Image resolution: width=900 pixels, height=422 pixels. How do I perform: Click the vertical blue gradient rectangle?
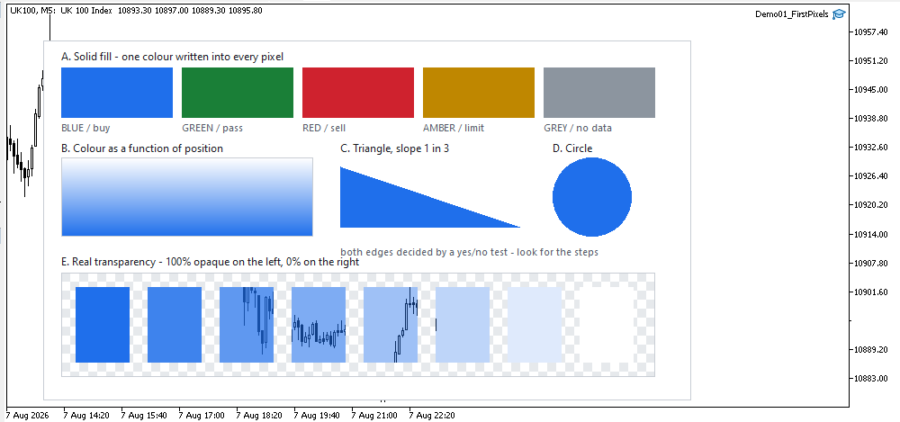point(187,197)
